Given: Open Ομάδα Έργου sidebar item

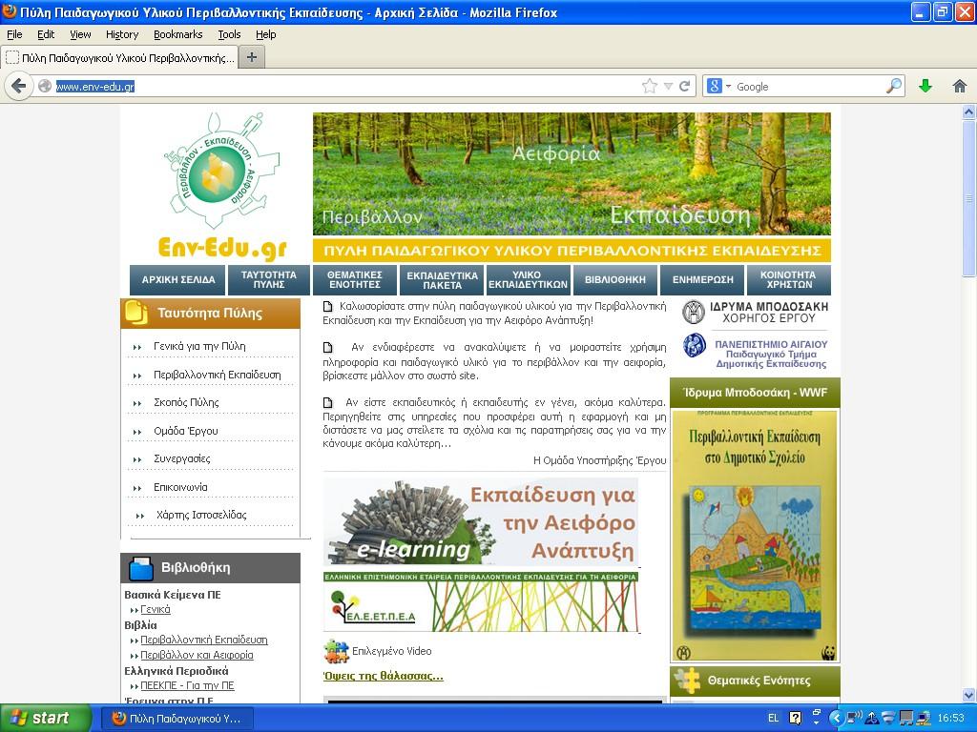Looking at the screenshot, I should click(x=186, y=431).
